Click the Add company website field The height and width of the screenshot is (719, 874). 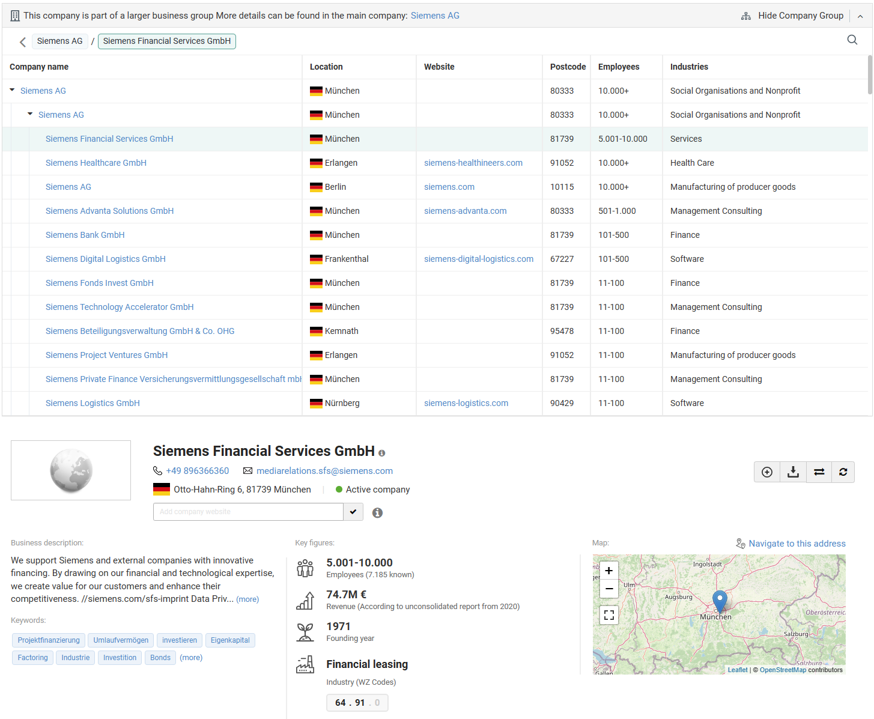coord(247,512)
